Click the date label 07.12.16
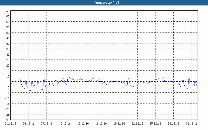The image size is (208, 130). (x=47, y=124)
